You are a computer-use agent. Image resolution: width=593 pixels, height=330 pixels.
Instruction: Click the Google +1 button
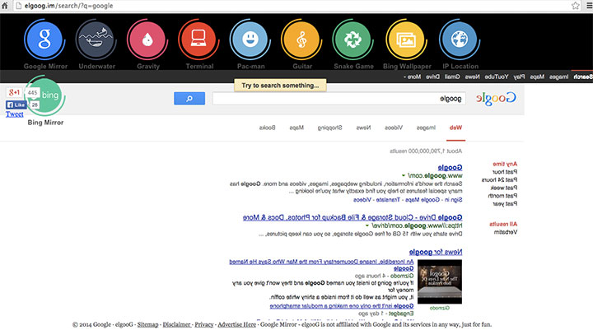pyautogui.click(x=14, y=92)
